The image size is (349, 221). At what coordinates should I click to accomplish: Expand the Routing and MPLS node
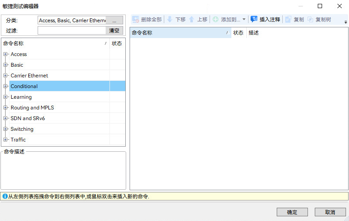6,108
